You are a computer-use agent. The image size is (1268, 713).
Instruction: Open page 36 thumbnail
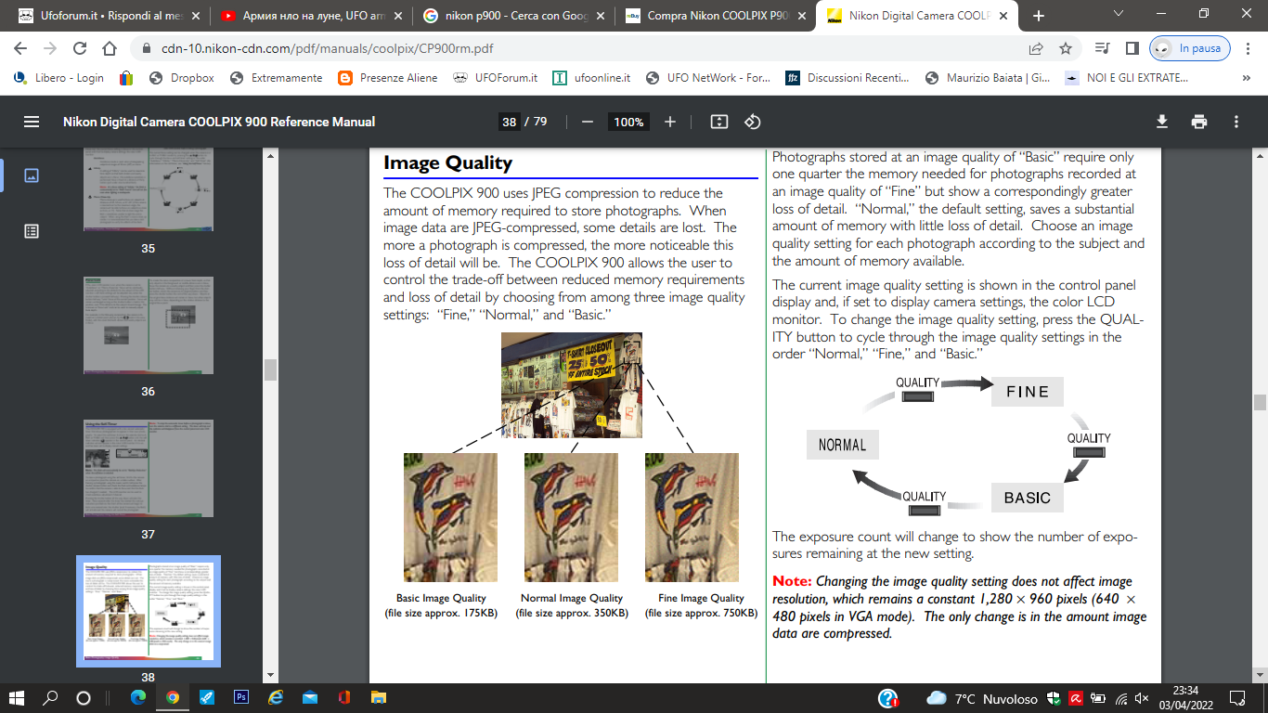pos(149,326)
